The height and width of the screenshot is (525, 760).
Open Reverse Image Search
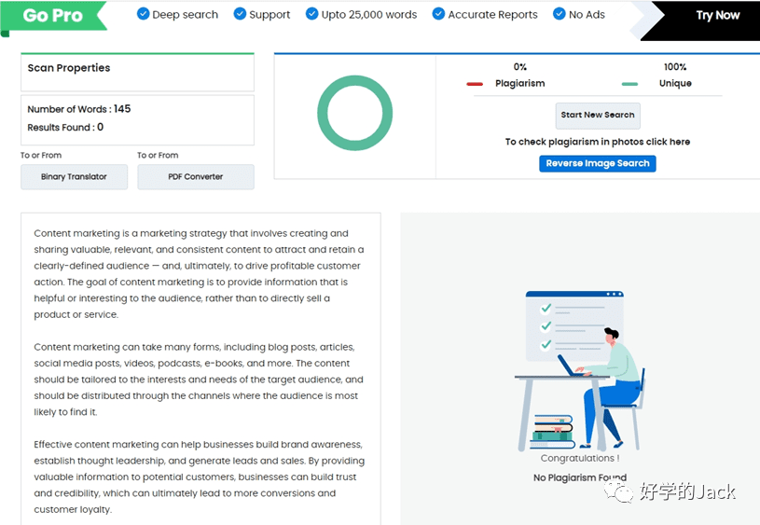coord(598,163)
